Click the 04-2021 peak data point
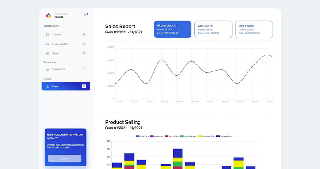 pos(161,60)
